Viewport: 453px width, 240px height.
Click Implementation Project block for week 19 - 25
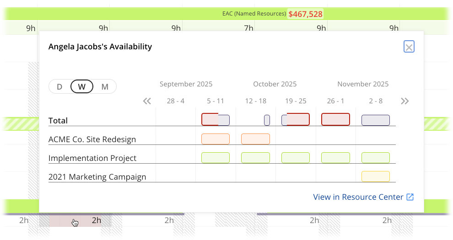pos(296,158)
